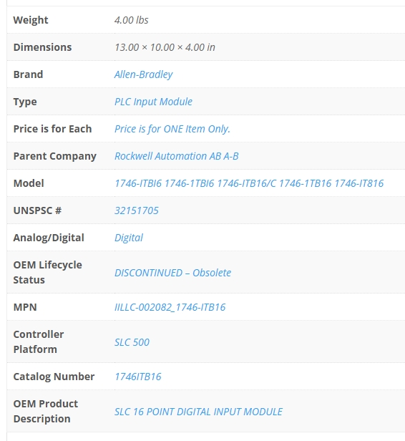Open the SLC 500 controller platform link
405x441 pixels.
tap(132, 342)
